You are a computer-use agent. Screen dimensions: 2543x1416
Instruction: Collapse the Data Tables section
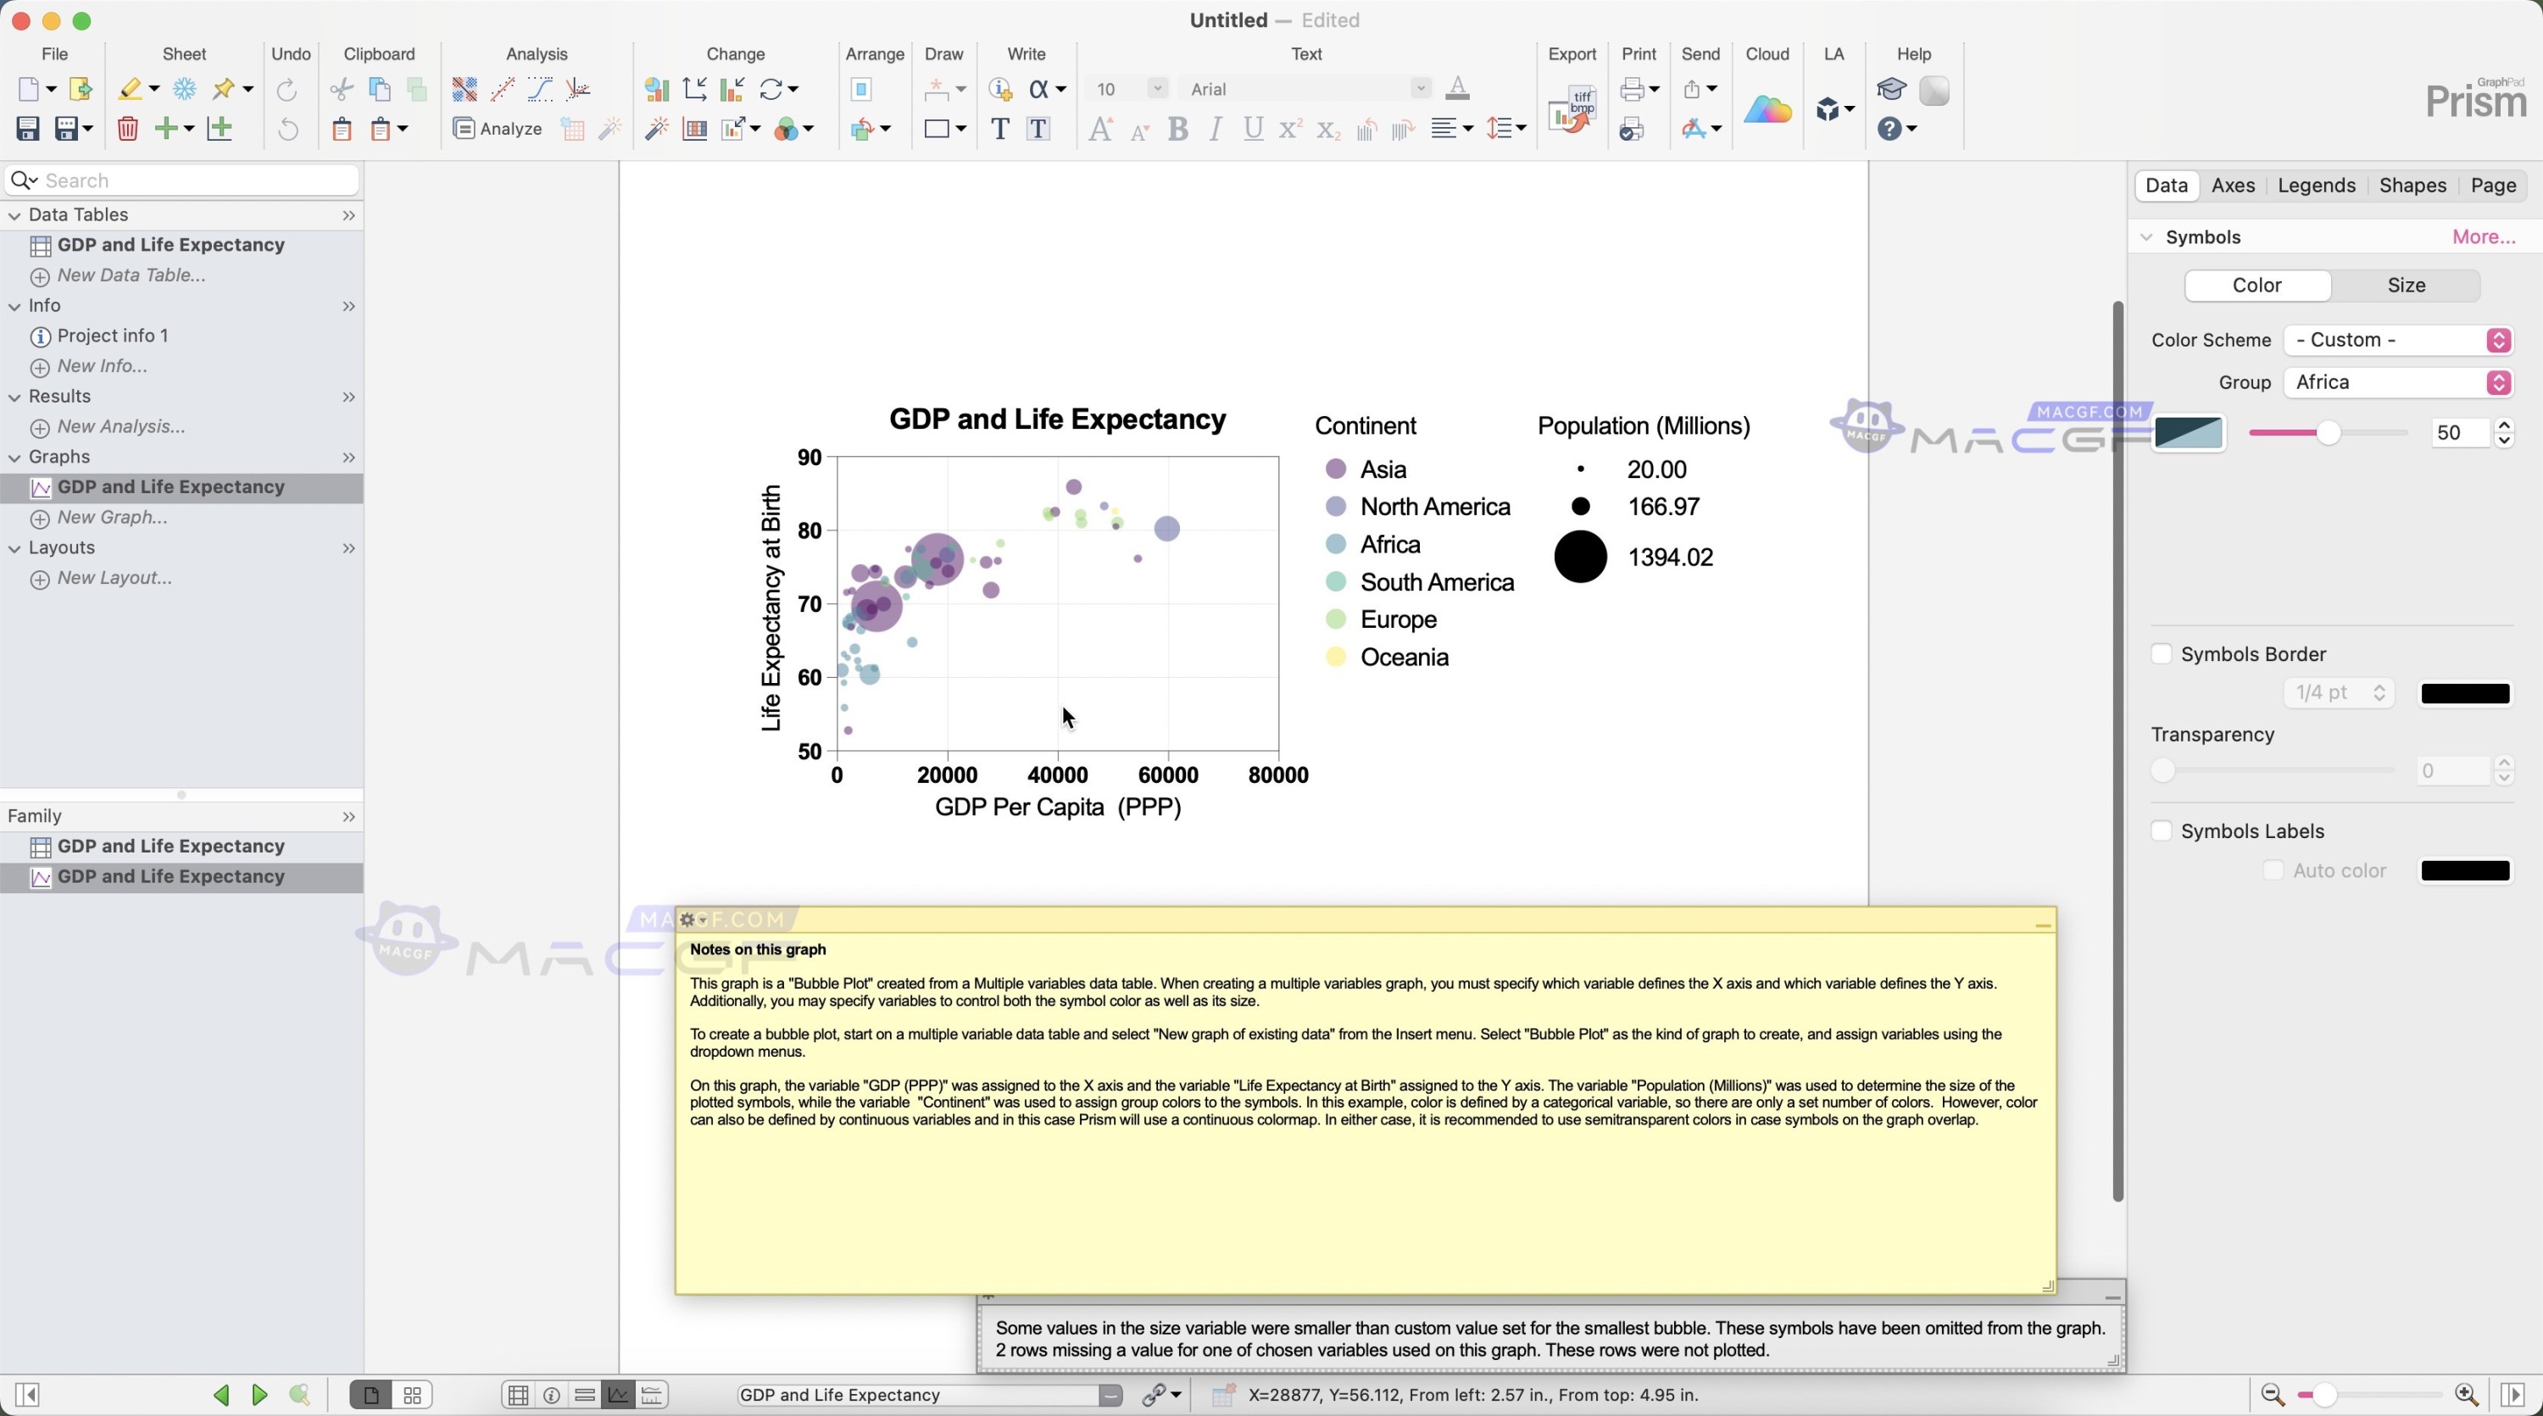(14, 215)
